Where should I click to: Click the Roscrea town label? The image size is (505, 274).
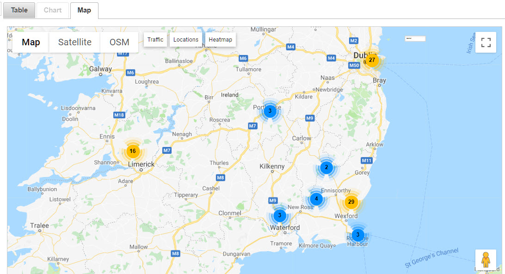coord(220,120)
